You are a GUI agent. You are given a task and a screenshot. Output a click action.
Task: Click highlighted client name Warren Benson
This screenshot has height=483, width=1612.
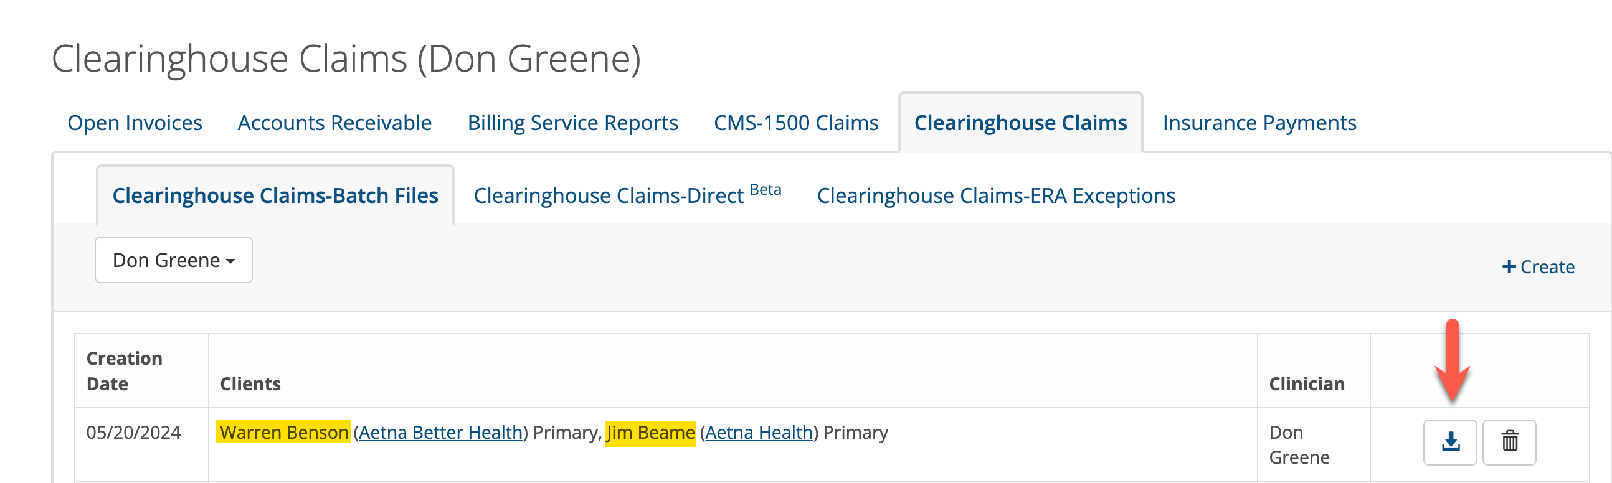point(283,433)
